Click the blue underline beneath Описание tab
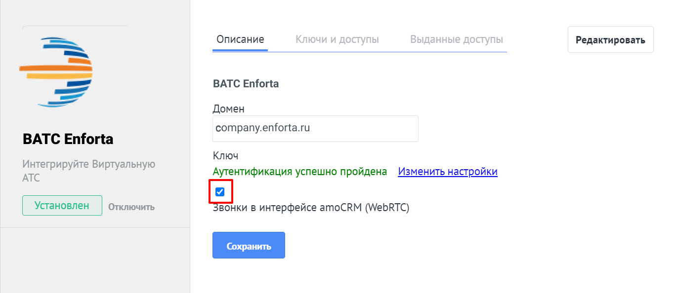The height and width of the screenshot is (293, 675). (240, 50)
